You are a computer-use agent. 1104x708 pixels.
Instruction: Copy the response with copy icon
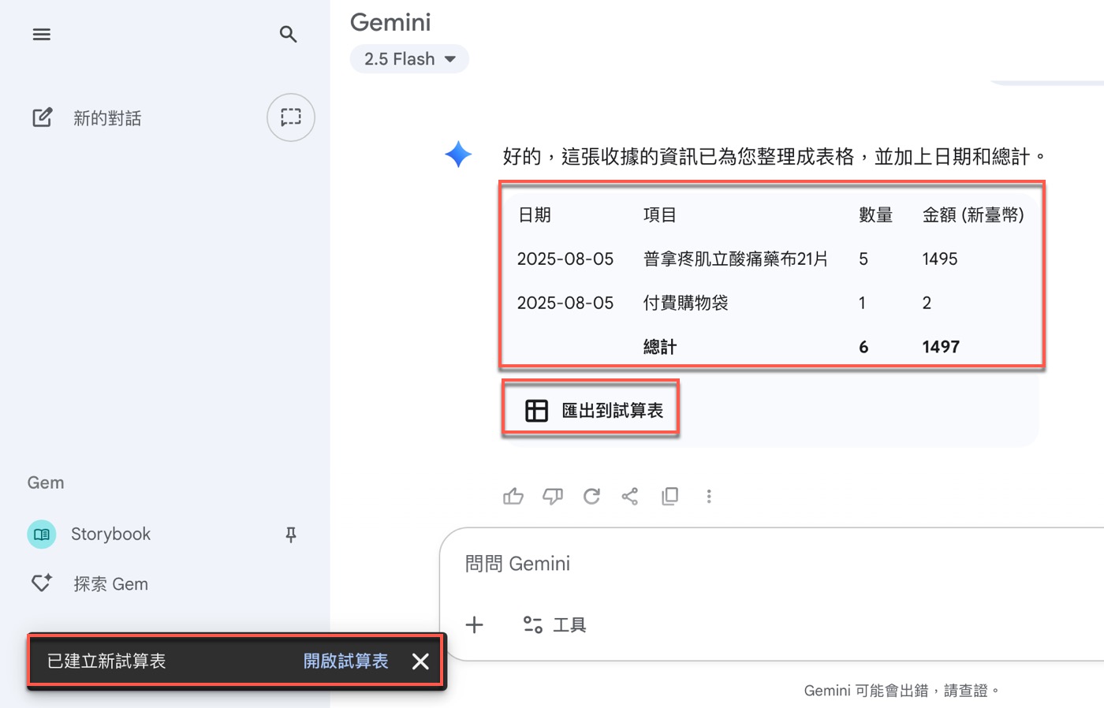(669, 496)
